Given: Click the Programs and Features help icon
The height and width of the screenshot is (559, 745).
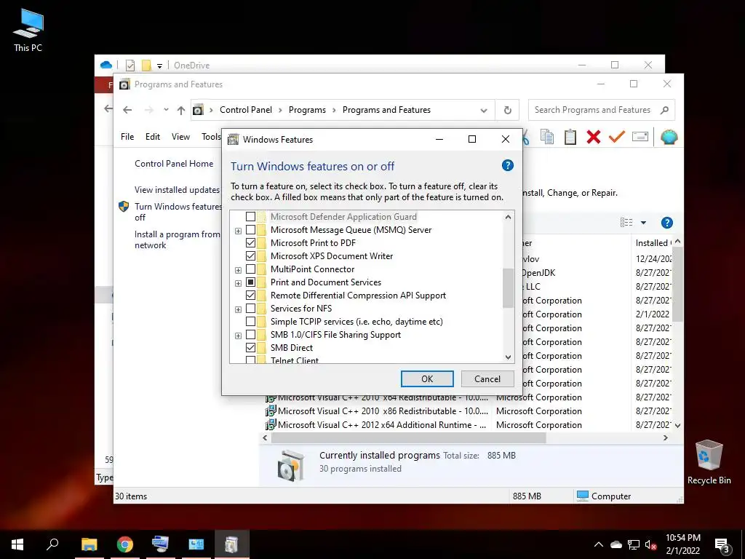Looking at the screenshot, I should point(667,223).
